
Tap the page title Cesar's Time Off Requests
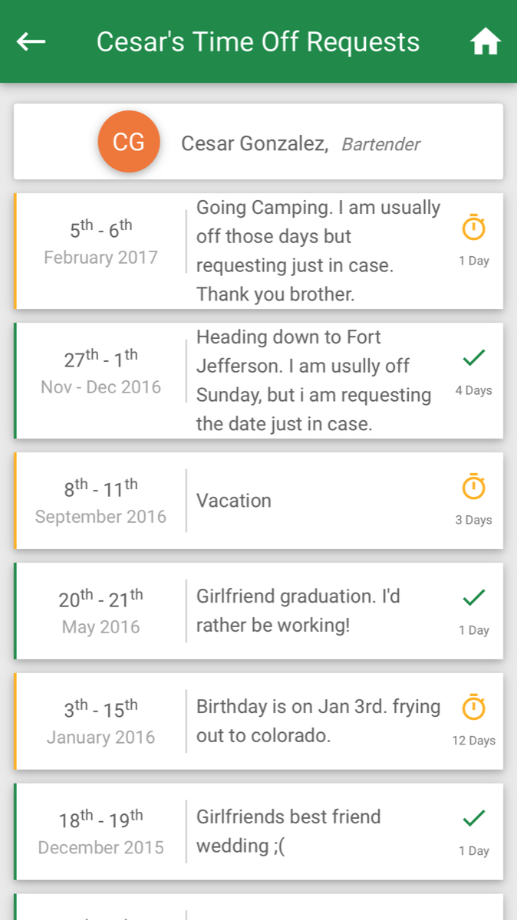258,42
